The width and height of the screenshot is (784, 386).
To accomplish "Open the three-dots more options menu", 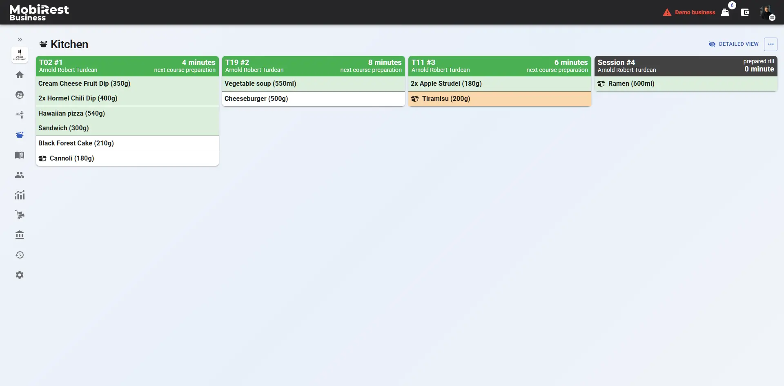I will (771, 44).
